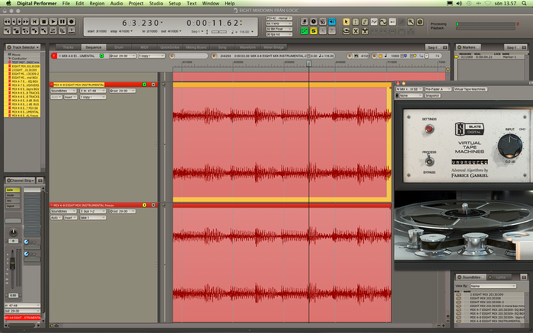Toggle green play-enable on MIX 4-8 INSTRUMENTAL track
Image resolution: width=533 pixels, height=333 pixels.
pos(145,85)
